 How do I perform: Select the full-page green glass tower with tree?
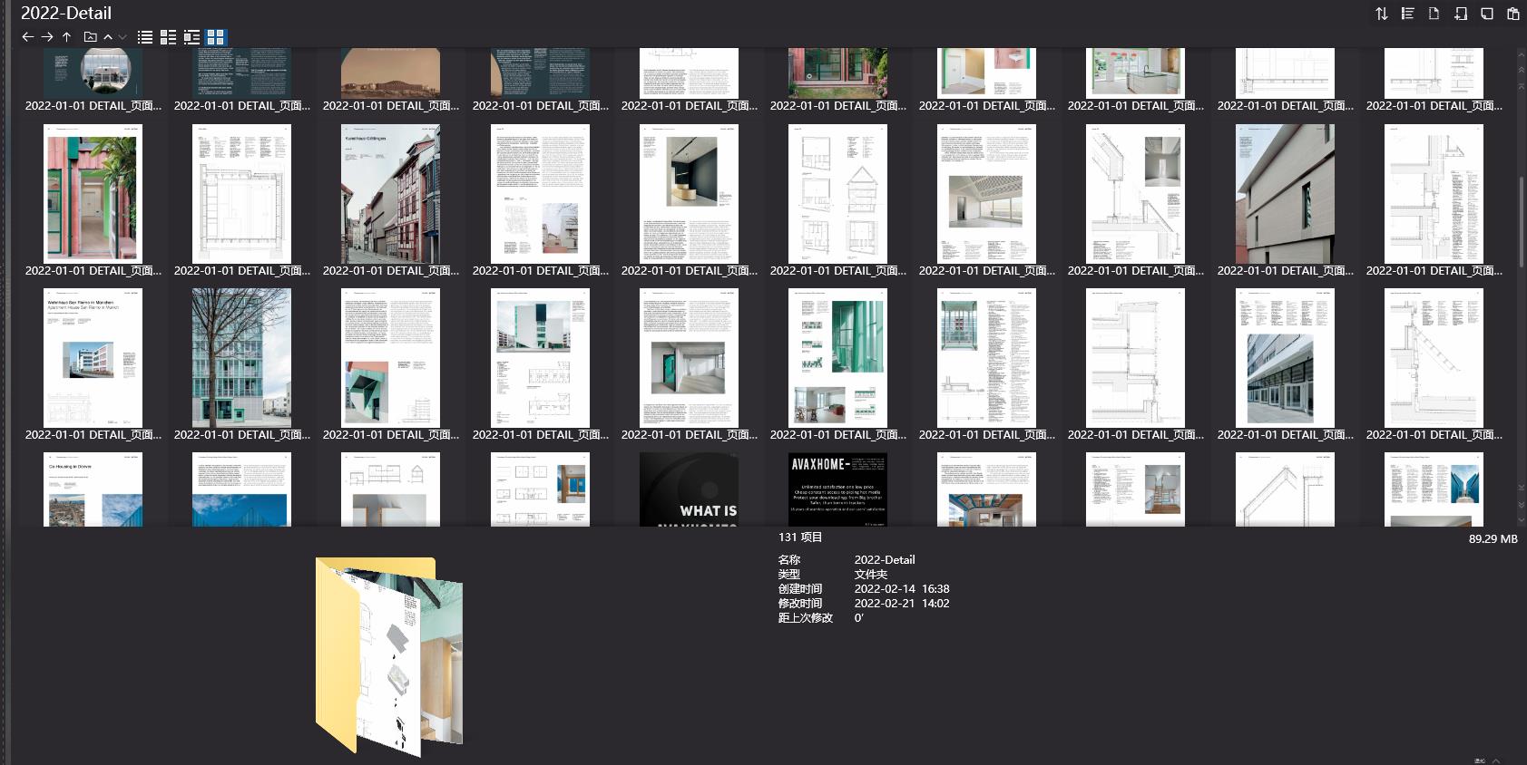click(x=241, y=358)
